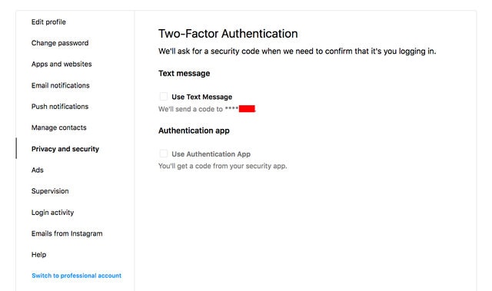Open Manage contacts page
Viewport: 492px width, 291px height.
click(59, 127)
